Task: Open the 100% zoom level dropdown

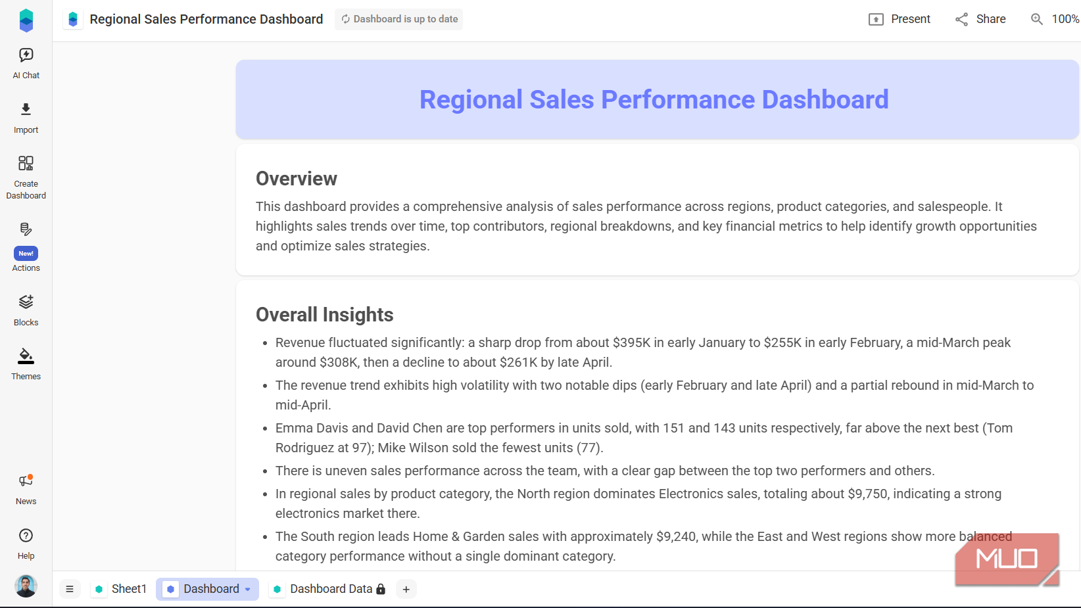Action: pyautogui.click(x=1065, y=19)
